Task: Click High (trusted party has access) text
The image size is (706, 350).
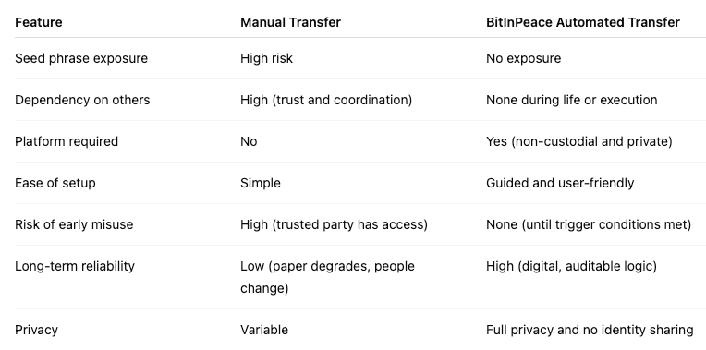Action: coord(334,224)
